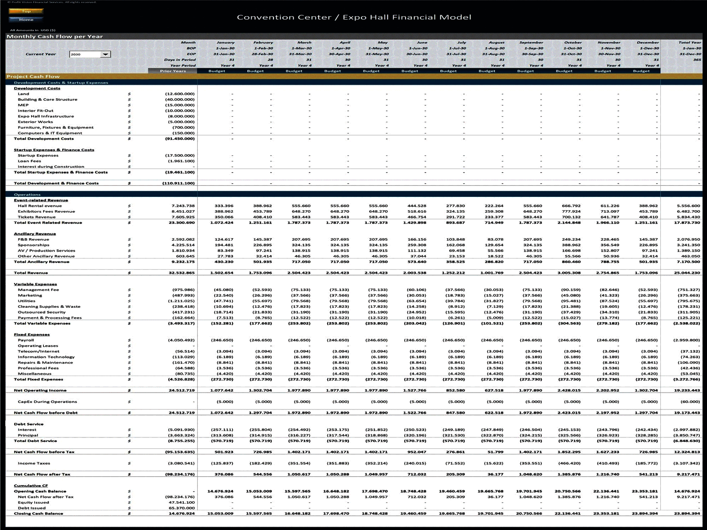Click Debt Issued value 65.370.000
Screen dimensions: 707x530
tap(182, 508)
